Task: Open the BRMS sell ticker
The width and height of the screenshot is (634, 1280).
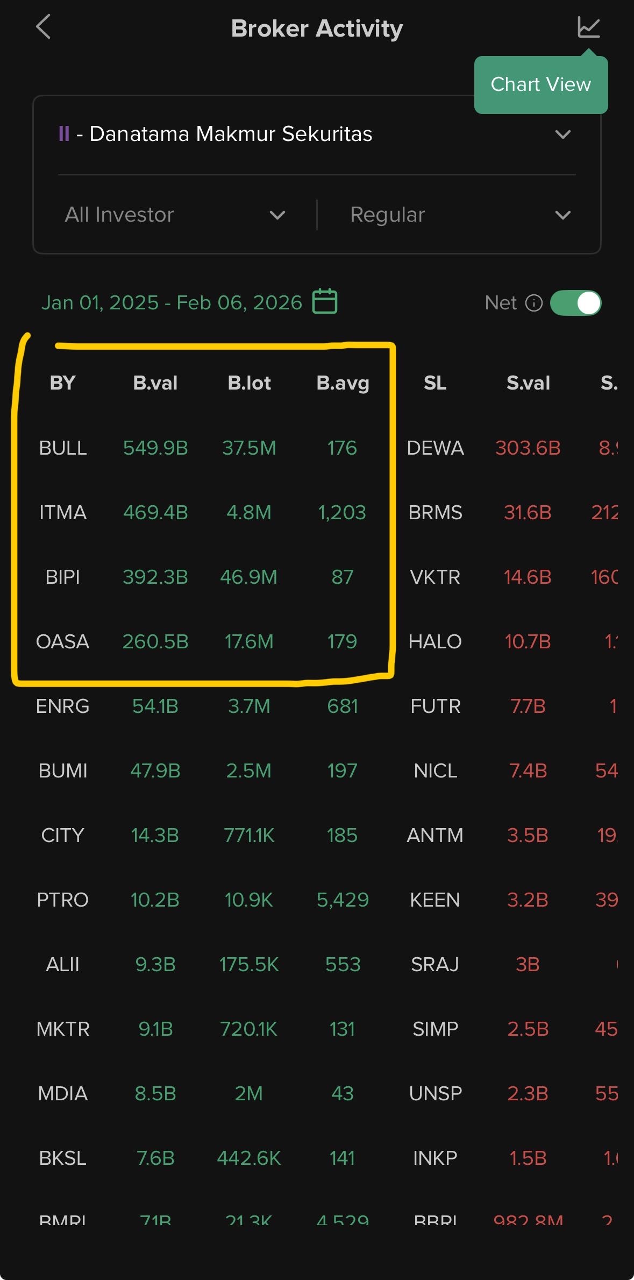Action: coord(435,512)
